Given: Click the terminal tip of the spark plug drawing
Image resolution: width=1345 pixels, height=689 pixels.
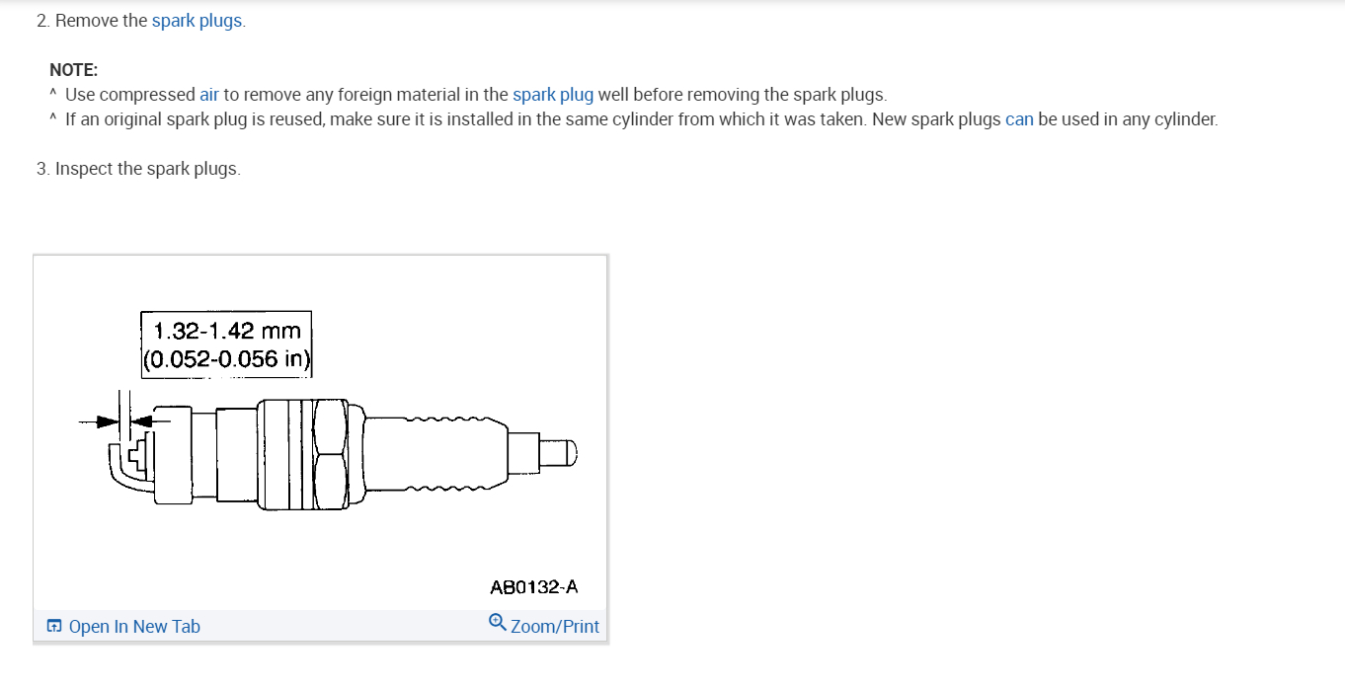Looking at the screenshot, I should (564, 452).
